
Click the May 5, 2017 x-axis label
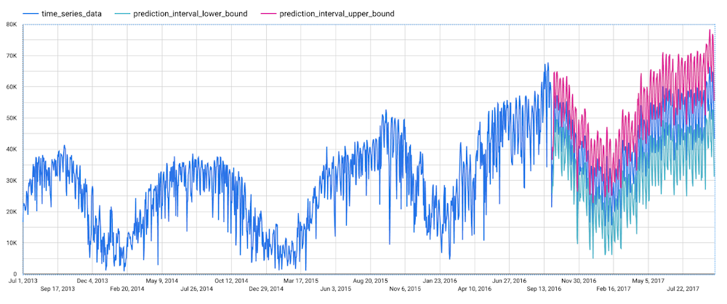coord(648,281)
